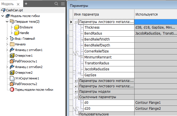This screenshot has width=177, height=116.
Task: Select the BendReliefWidth parameter row
Action: (x=109, y=39)
